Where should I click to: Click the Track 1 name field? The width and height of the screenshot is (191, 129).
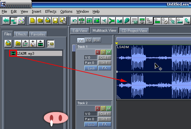click(94, 47)
